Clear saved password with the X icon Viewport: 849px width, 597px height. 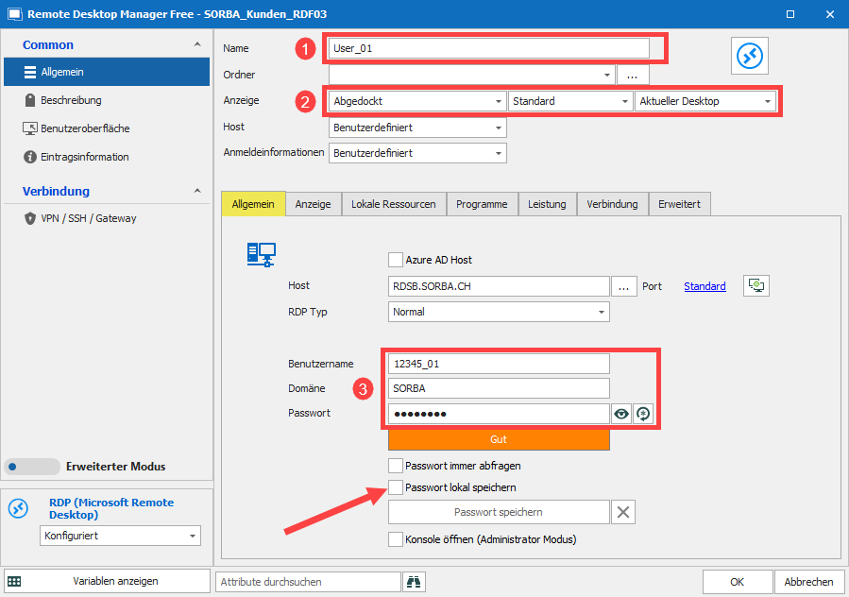(623, 512)
